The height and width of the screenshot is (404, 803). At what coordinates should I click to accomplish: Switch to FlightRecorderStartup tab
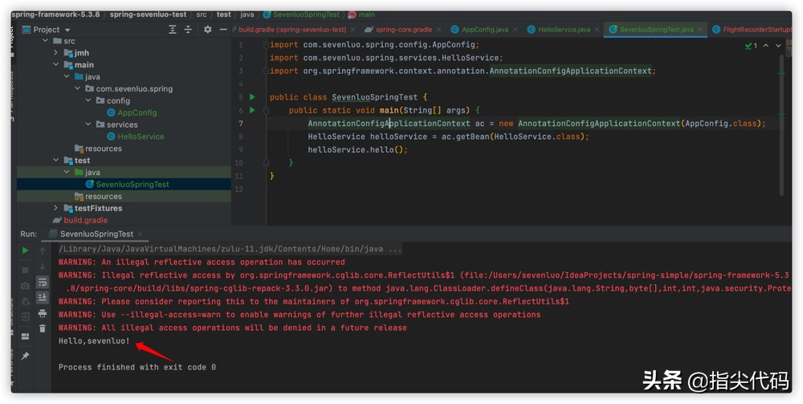tap(753, 30)
